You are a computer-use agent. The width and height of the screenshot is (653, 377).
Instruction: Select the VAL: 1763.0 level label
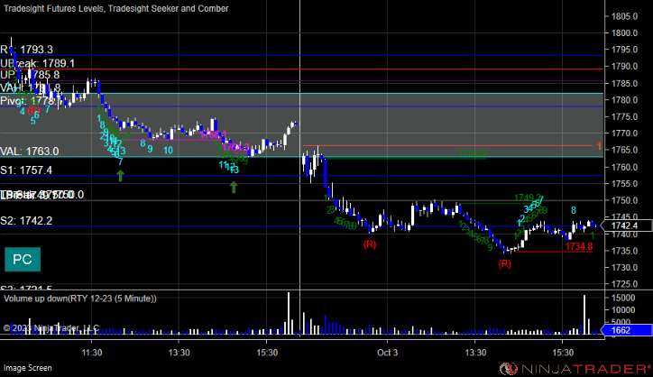click(x=30, y=152)
